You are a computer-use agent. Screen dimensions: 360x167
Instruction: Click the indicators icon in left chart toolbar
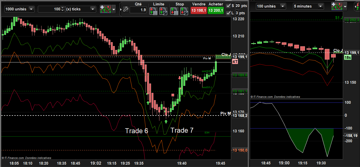pyautogui.click(x=105, y=9)
